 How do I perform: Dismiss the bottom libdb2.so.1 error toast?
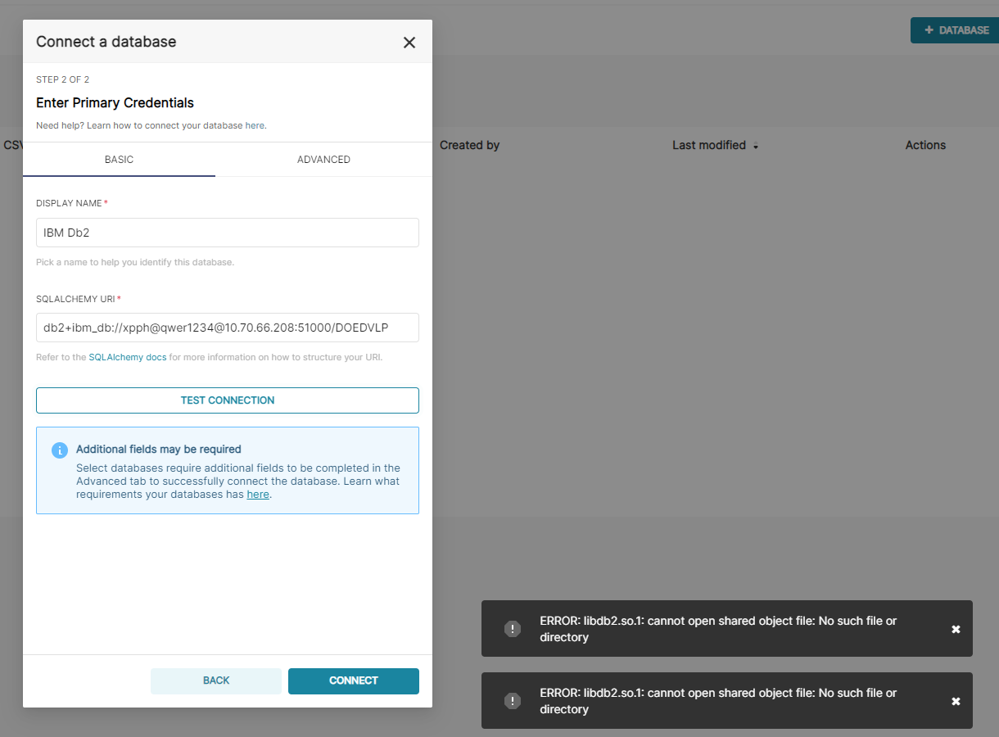[x=956, y=701]
